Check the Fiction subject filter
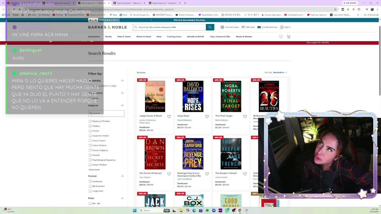Viewport: 381px width, 214px height. [90, 131]
